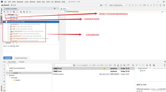This screenshot has height=92, width=166.
Task: Open the Refactor menu
Action: 33,2
